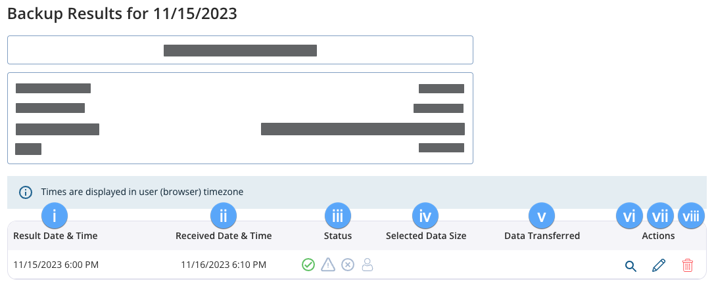Click the warning triangle status icon
This screenshot has width=714, height=285.
pyautogui.click(x=328, y=265)
